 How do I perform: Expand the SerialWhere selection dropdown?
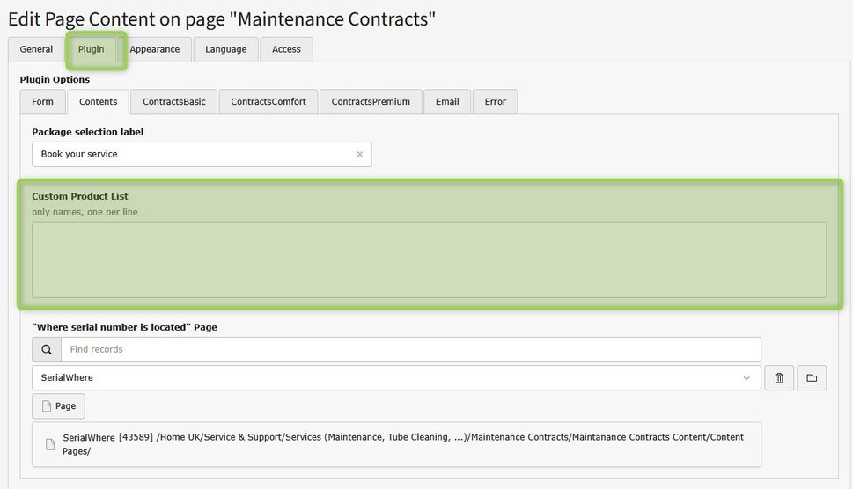pyautogui.click(x=746, y=378)
